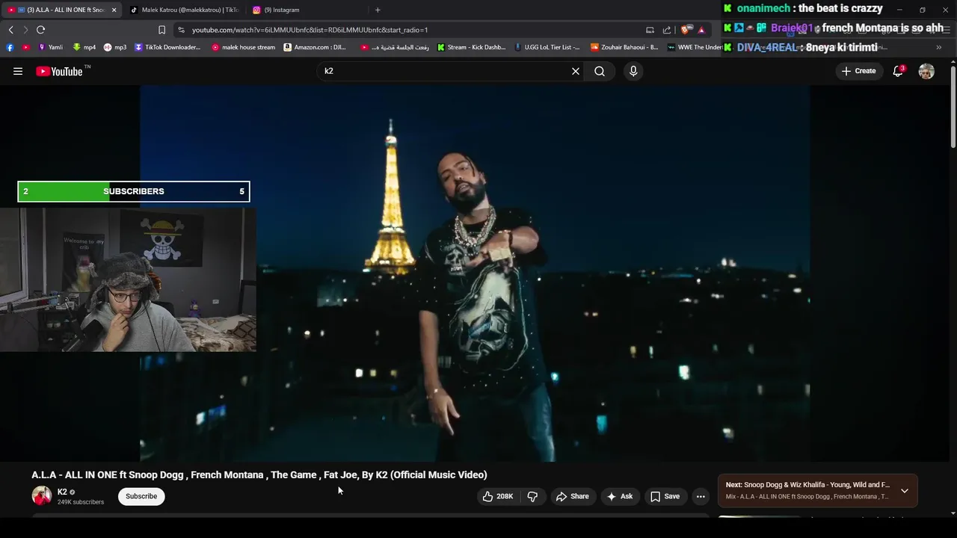Viewport: 957px width, 538px height.
Task: Click the search magnifier button
Action: point(600,71)
